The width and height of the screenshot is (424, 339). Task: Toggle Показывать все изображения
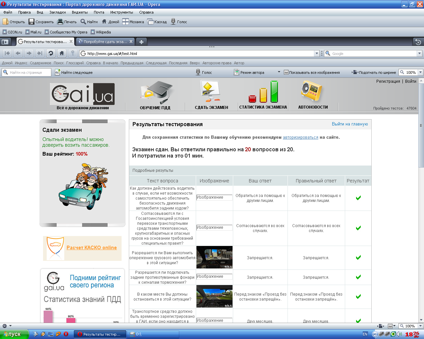click(x=311, y=73)
